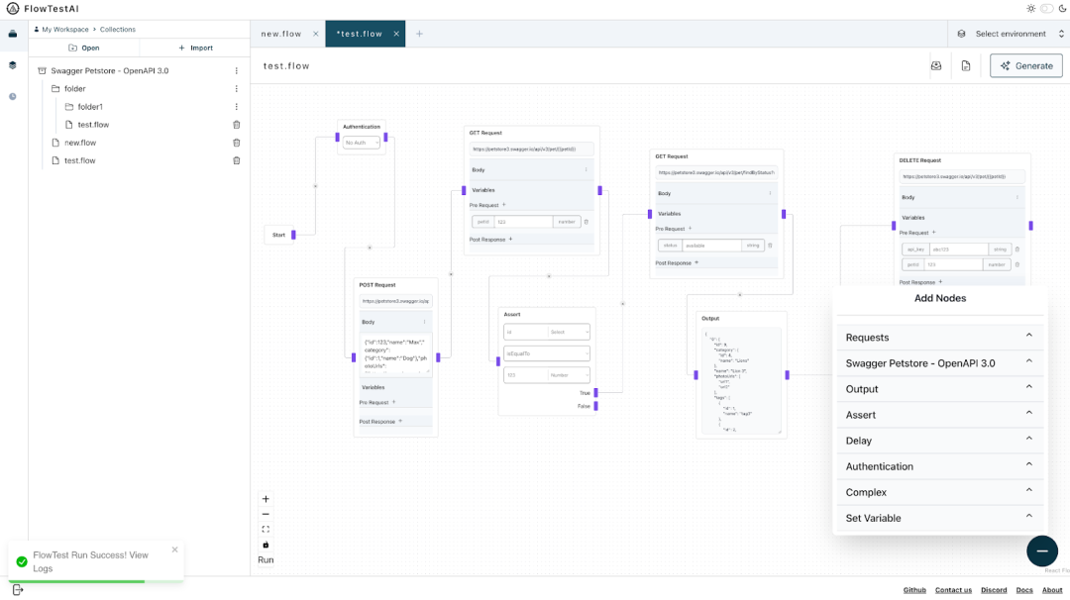Select the test.flow tab

(x=360, y=34)
